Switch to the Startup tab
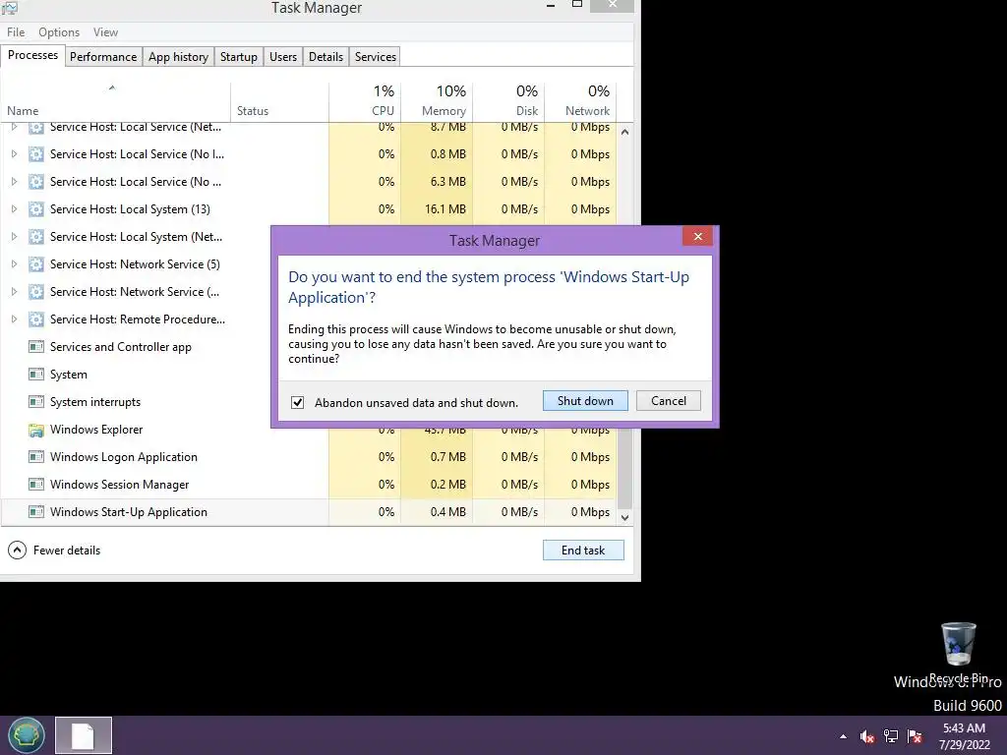Viewport: 1007px width, 755px height. [239, 56]
